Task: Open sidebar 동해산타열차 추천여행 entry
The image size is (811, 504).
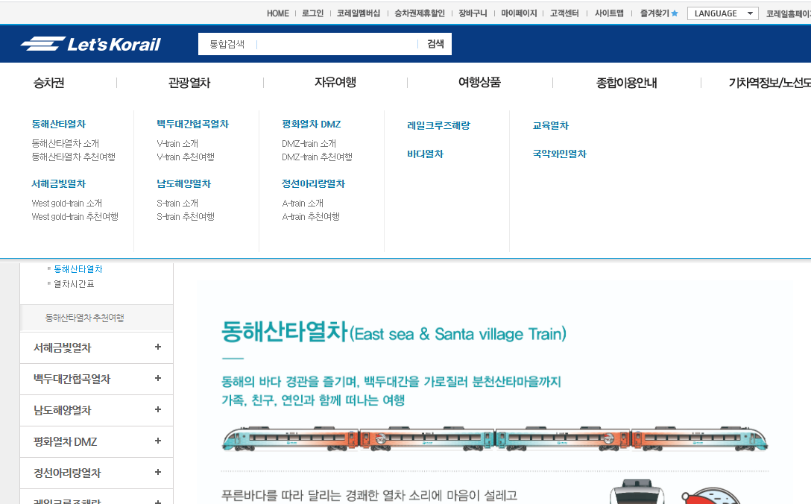Action: 85,318
